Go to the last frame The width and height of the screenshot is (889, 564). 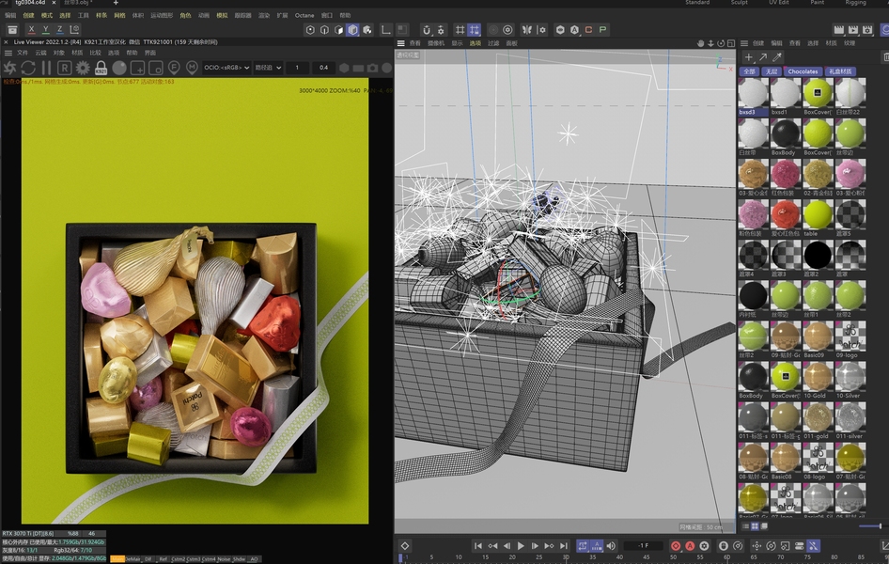pyautogui.click(x=564, y=546)
